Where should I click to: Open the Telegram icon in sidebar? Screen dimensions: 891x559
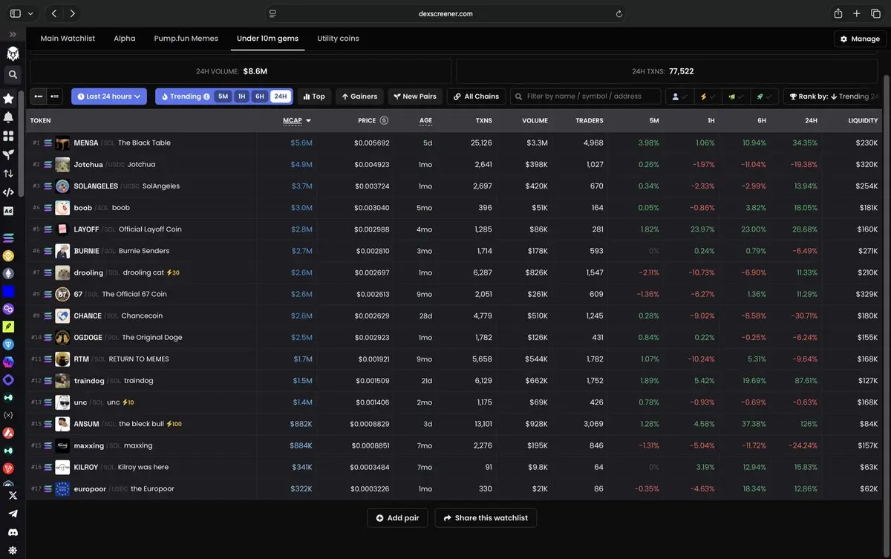point(12,514)
